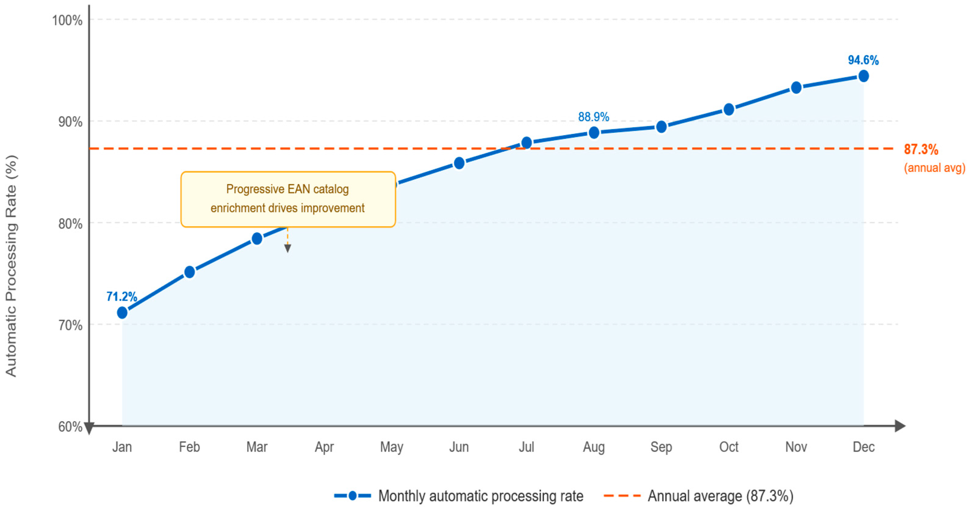The width and height of the screenshot is (968, 510).
Task: Click the EAN catalog enrichment annotation box
Action: pyautogui.click(x=288, y=199)
